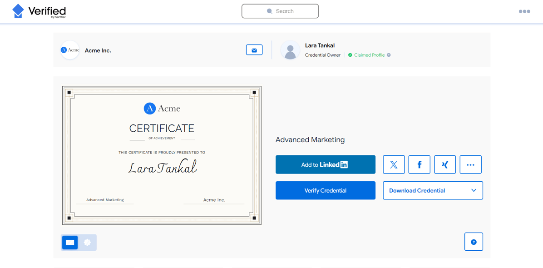Click Lara Tankal's profile avatar

pyautogui.click(x=290, y=50)
